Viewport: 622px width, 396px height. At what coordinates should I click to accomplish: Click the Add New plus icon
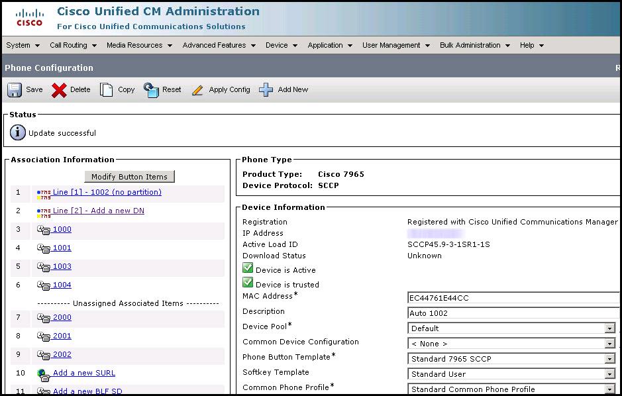[x=266, y=89]
